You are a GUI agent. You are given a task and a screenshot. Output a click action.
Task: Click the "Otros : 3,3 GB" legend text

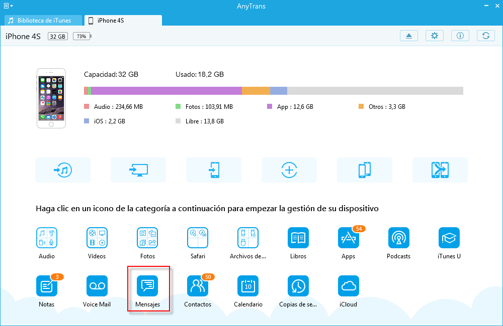(387, 107)
